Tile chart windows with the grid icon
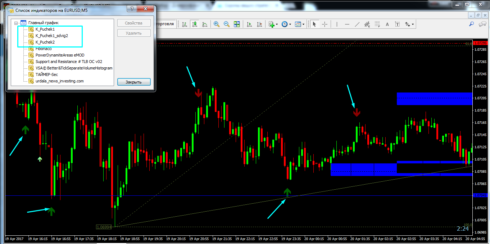This screenshot has width=490, height=244. tap(237, 24)
